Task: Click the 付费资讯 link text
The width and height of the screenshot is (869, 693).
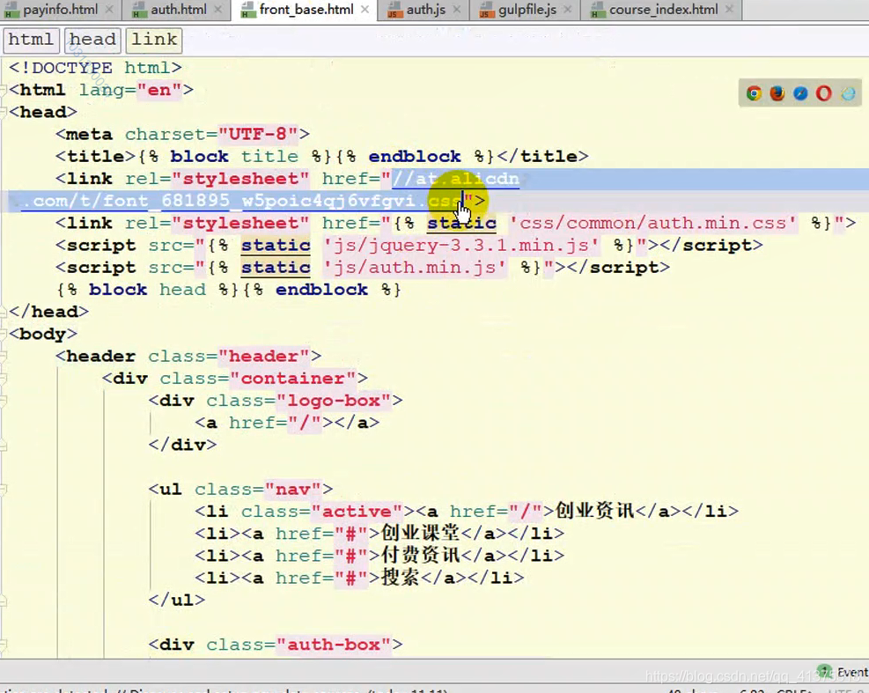Action: click(421, 555)
